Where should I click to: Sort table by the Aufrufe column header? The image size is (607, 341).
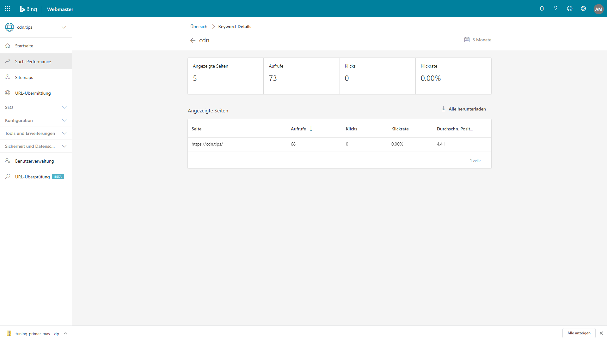tap(298, 129)
